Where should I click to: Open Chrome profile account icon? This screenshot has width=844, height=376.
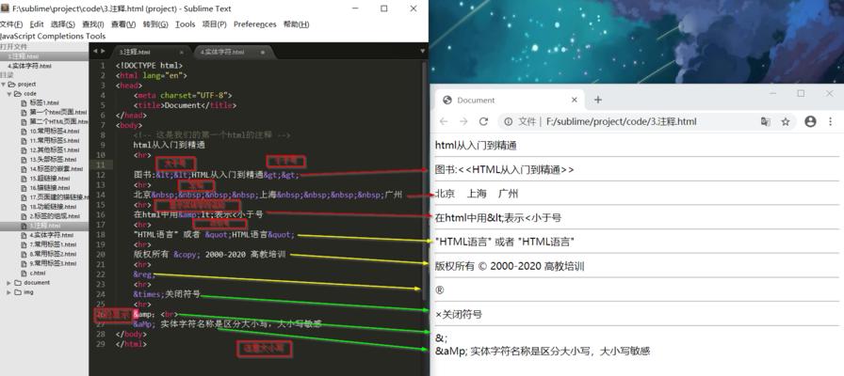810,121
